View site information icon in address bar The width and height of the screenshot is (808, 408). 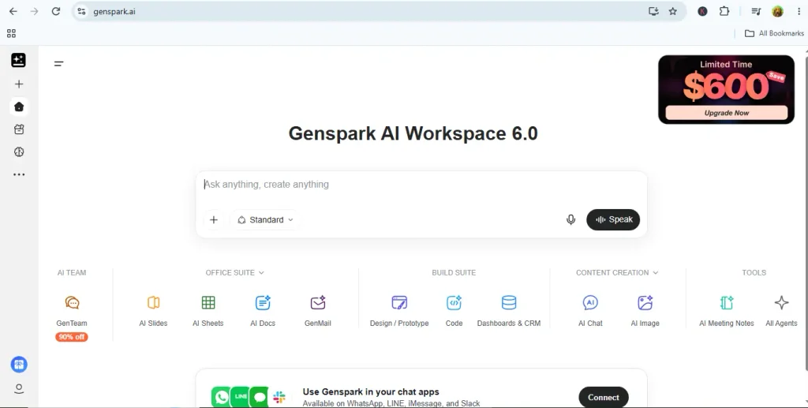coord(81,11)
